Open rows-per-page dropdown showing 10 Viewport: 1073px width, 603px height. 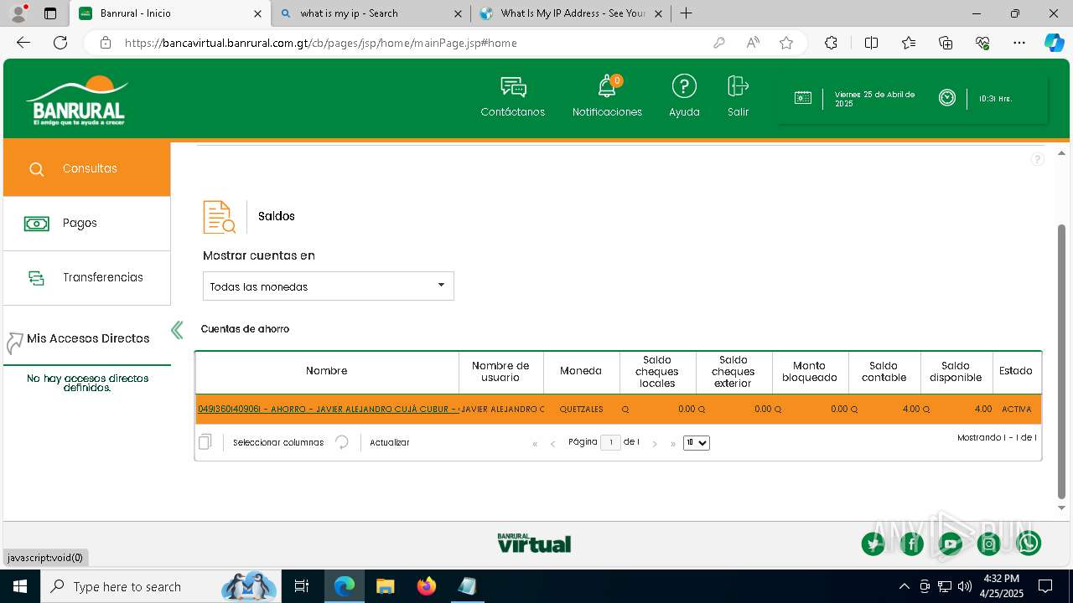click(x=697, y=443)
